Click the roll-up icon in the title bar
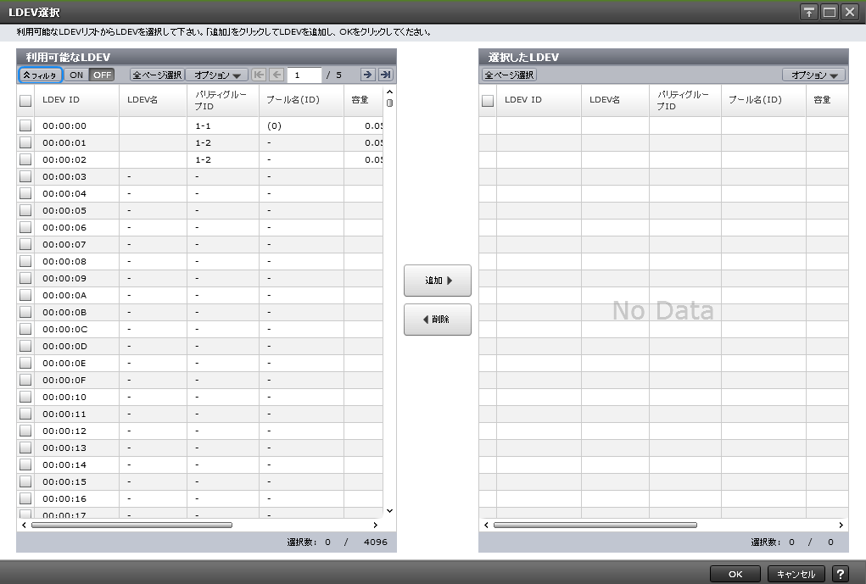 [810, 11]
